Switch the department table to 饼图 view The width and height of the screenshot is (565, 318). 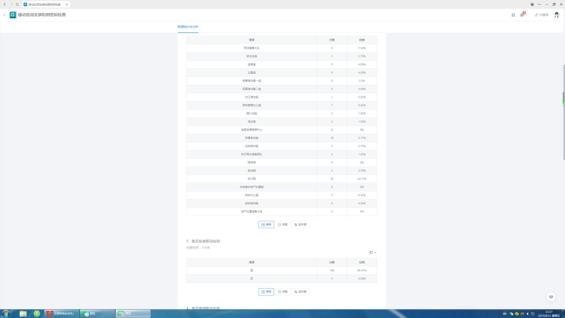282,224
